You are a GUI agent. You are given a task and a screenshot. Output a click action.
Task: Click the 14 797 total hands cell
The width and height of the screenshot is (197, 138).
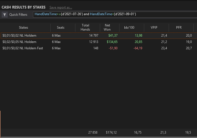coord(94,35)
